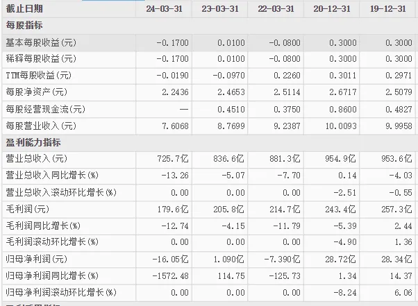Viewport: 418px width, 306px height.
Task: Select the 20-12-31 column header
Action: 331,9
